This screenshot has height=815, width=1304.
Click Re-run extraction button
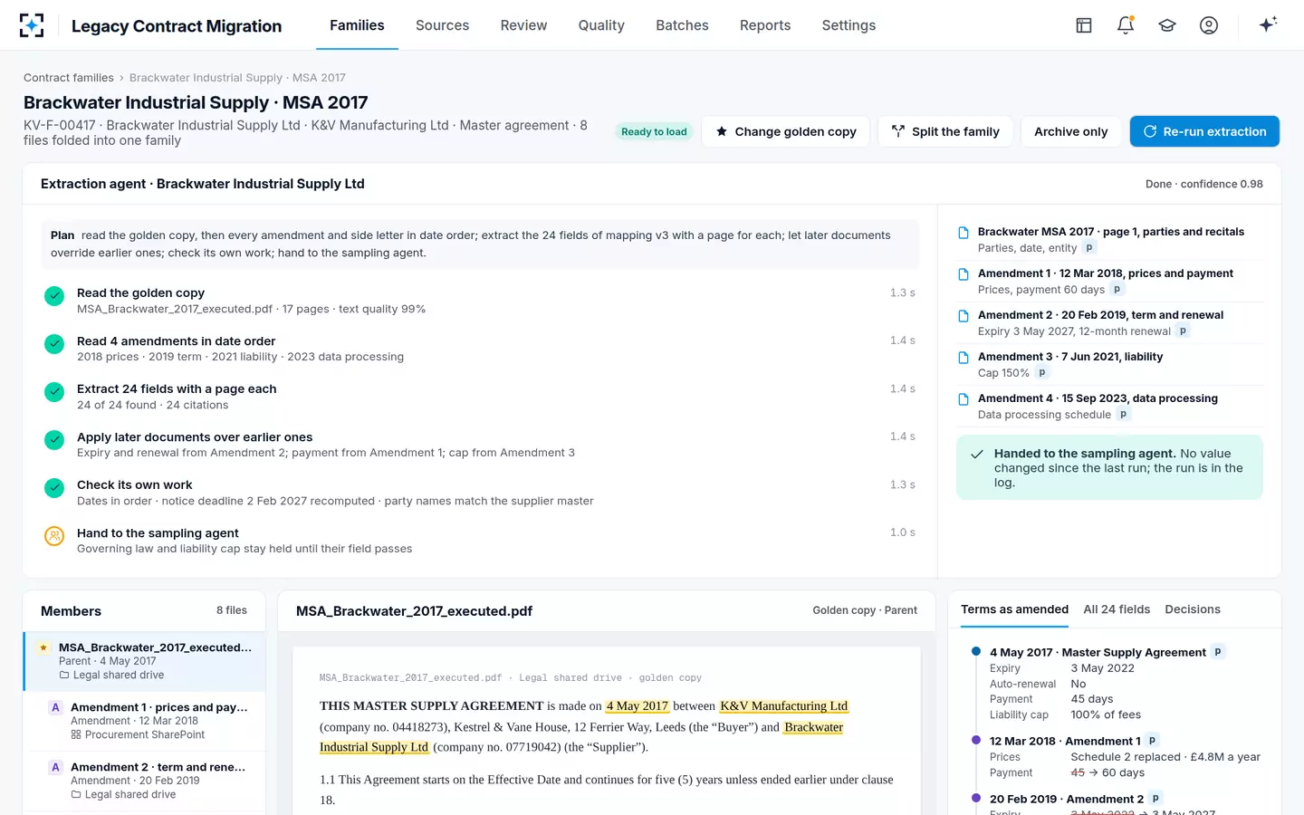1204,131
